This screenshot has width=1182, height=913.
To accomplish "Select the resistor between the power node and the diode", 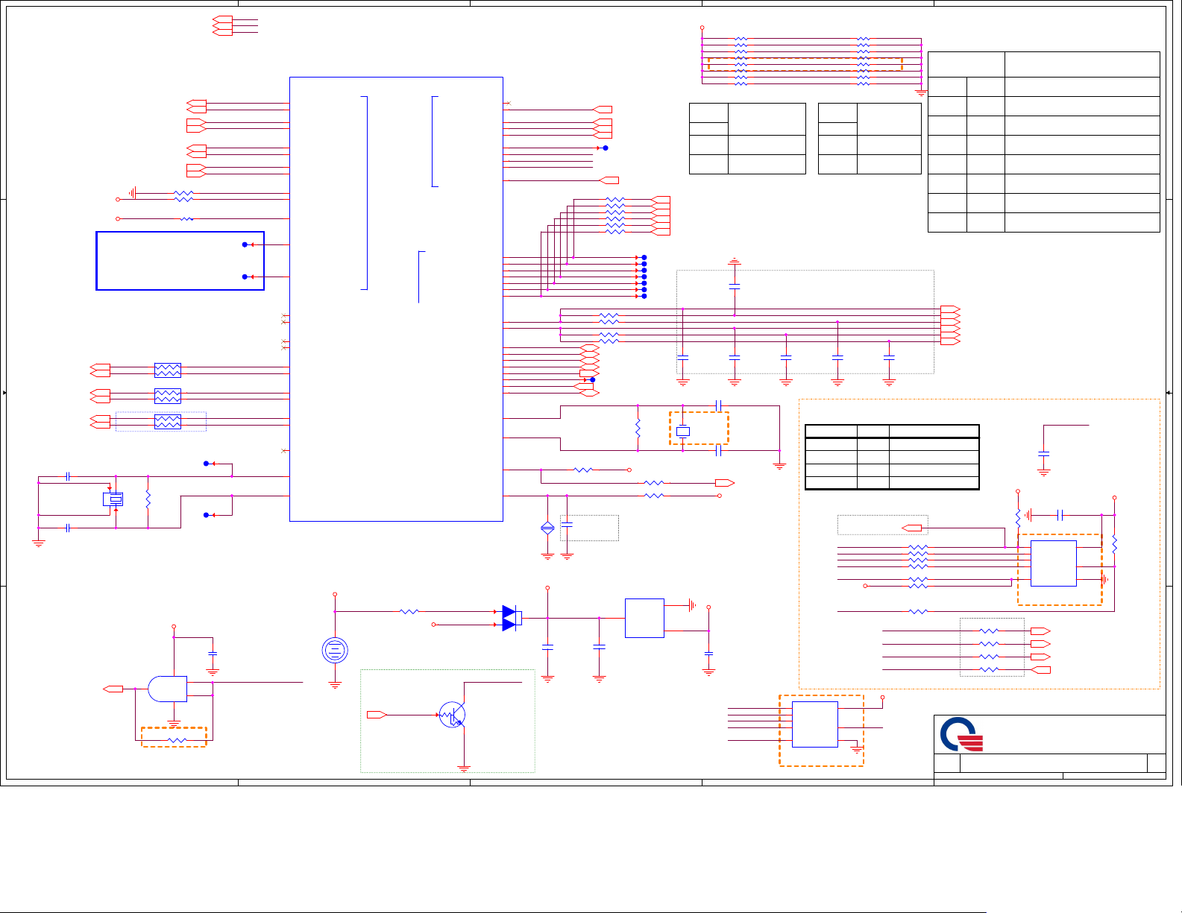I will click(x=409, y=611).
